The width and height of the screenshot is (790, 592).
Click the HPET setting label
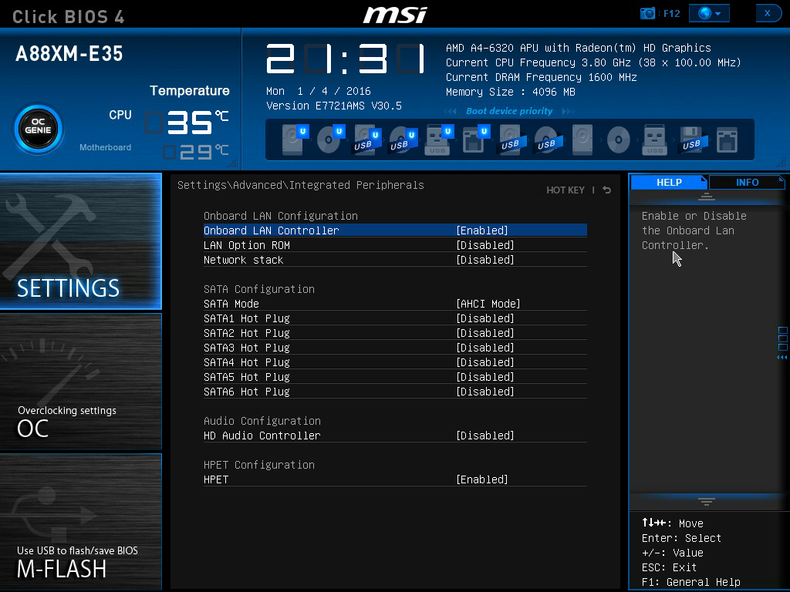[x=216, y=479]
